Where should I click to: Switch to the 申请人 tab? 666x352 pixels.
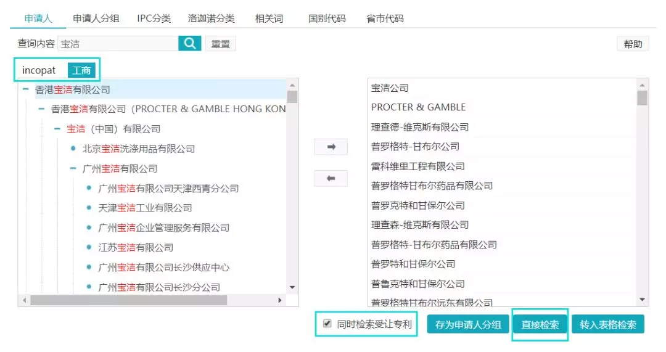[x=38, y=18]
